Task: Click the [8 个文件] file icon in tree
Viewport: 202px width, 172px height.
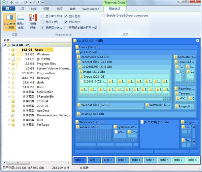Action: click(x=13, y=59)
